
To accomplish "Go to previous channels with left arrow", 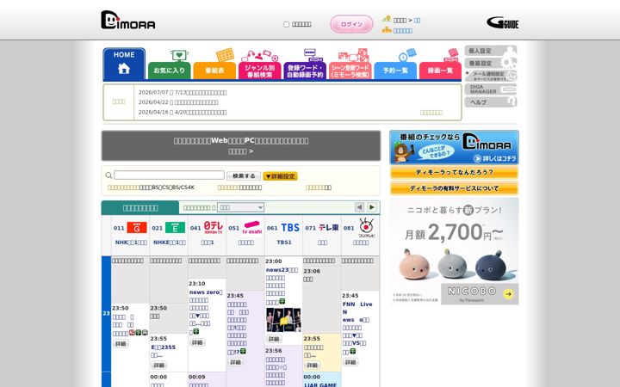I will pyautogui.click(x=359, y=207).
